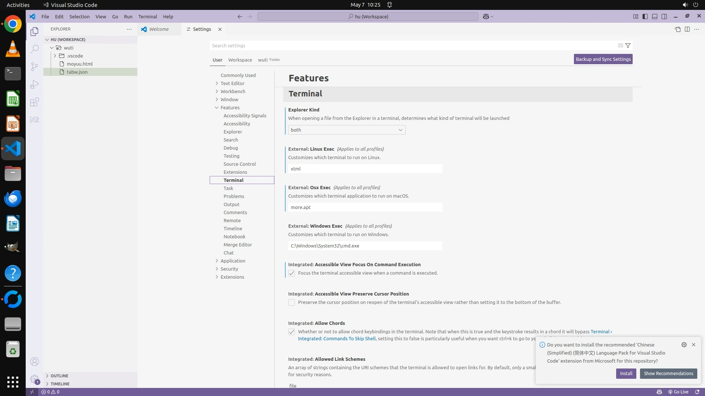Click the Install button in notification

coord(626,373)
